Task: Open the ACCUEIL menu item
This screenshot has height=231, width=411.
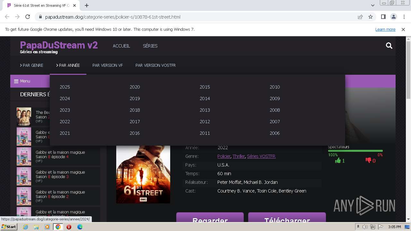Action: [121, 46]
